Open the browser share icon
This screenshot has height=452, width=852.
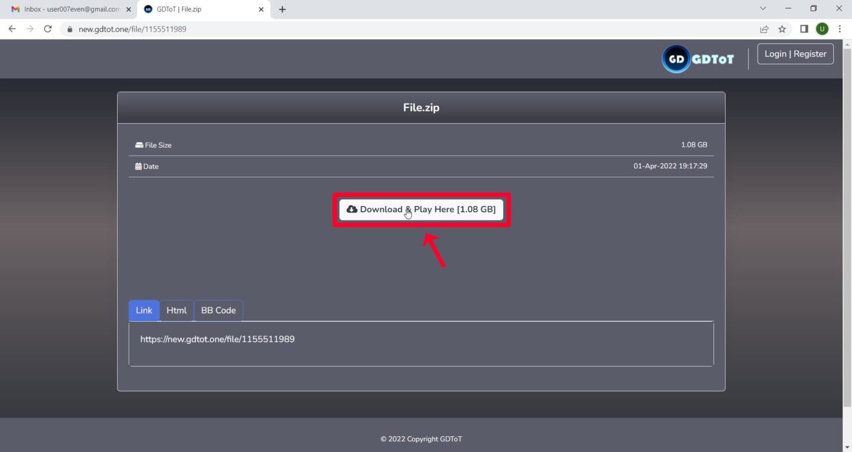pyautogui.click(x=764, y=29)
